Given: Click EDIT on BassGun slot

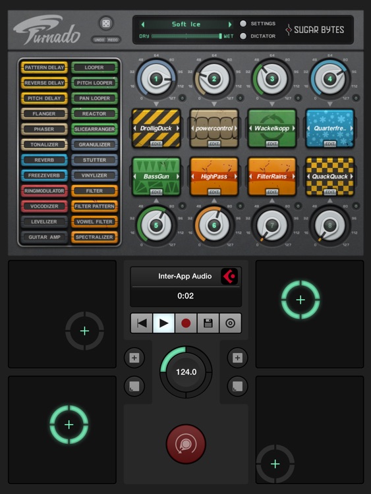Looking at the screenshot, I should click(156, 192).
